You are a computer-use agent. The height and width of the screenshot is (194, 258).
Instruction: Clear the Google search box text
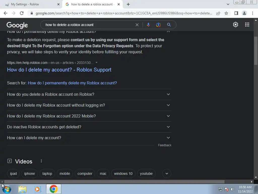[x=137, y=25]
